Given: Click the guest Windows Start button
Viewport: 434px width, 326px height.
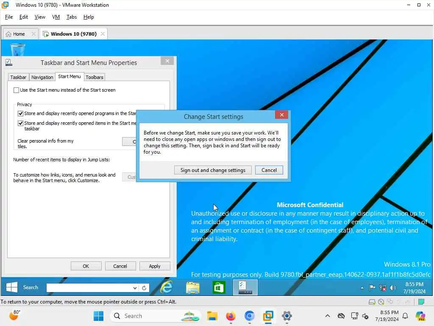Looking at the screenshot, I should click(11, 287).
